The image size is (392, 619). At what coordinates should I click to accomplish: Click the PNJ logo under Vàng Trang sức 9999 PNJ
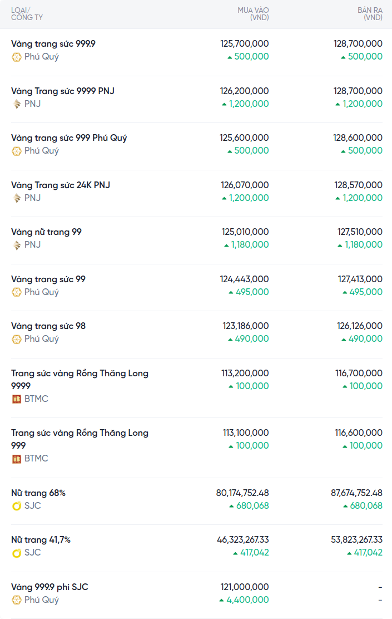click(17, 104)
